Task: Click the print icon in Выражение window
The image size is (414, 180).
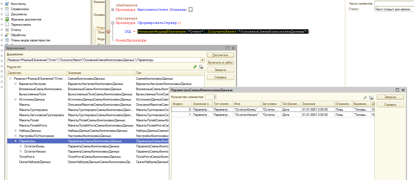Action: (x=201, y=67)
